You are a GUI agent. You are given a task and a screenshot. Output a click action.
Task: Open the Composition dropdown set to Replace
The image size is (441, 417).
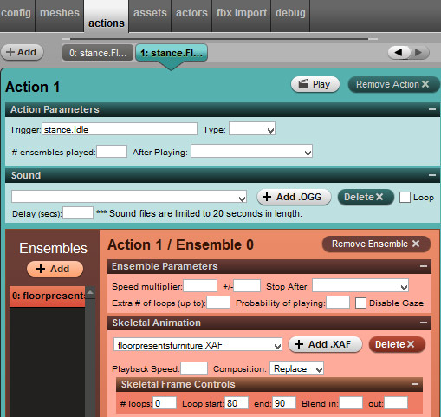coord(296,368)
